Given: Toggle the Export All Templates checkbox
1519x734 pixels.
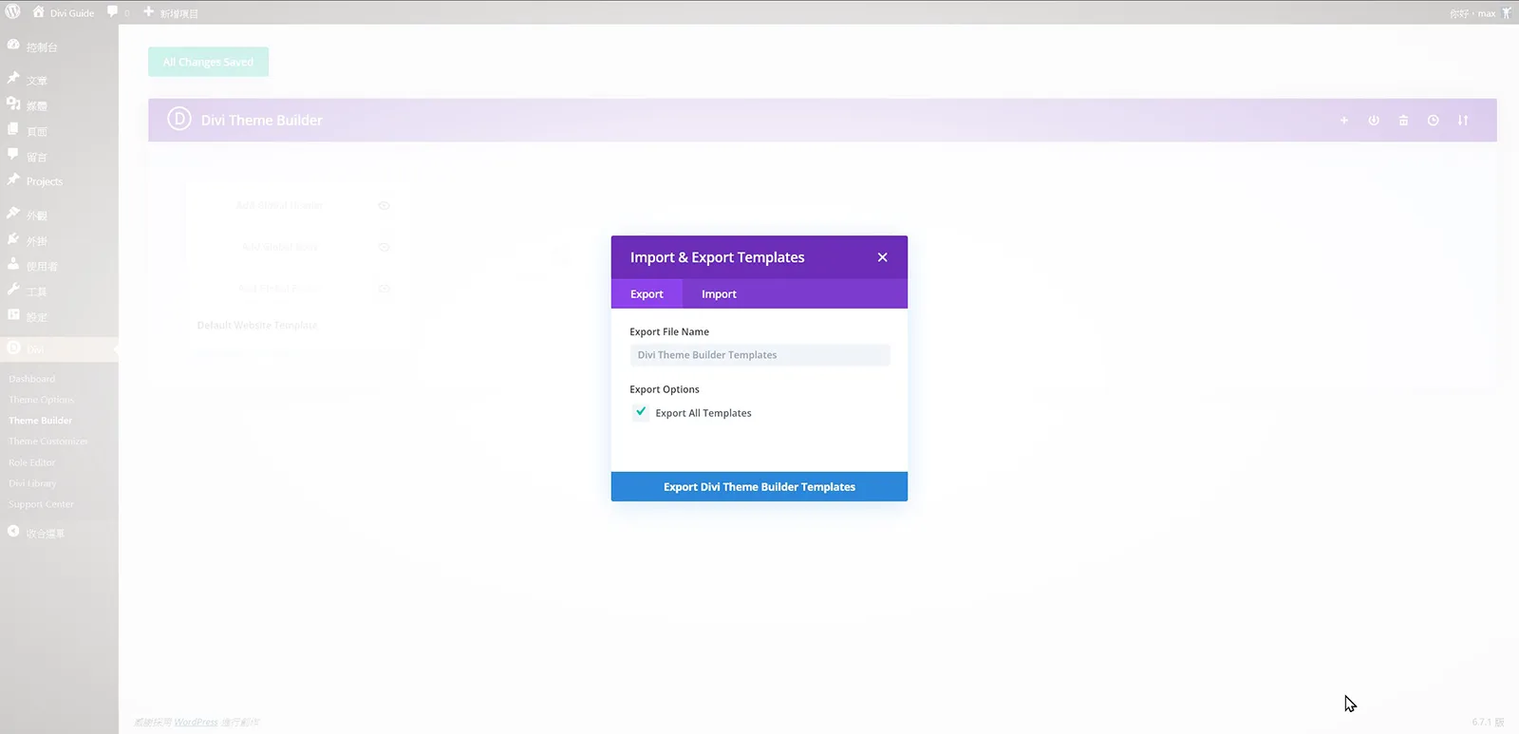Looking at the screenshot, I should (x=641, y=412).
